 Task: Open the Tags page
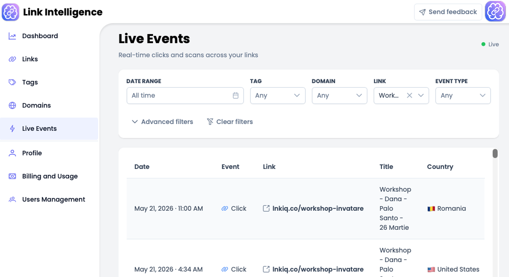point(49,82)
